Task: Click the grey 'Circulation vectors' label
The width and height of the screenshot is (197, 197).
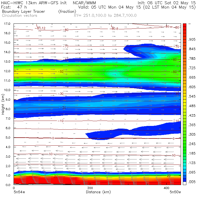Action: [x=19, y=16]
